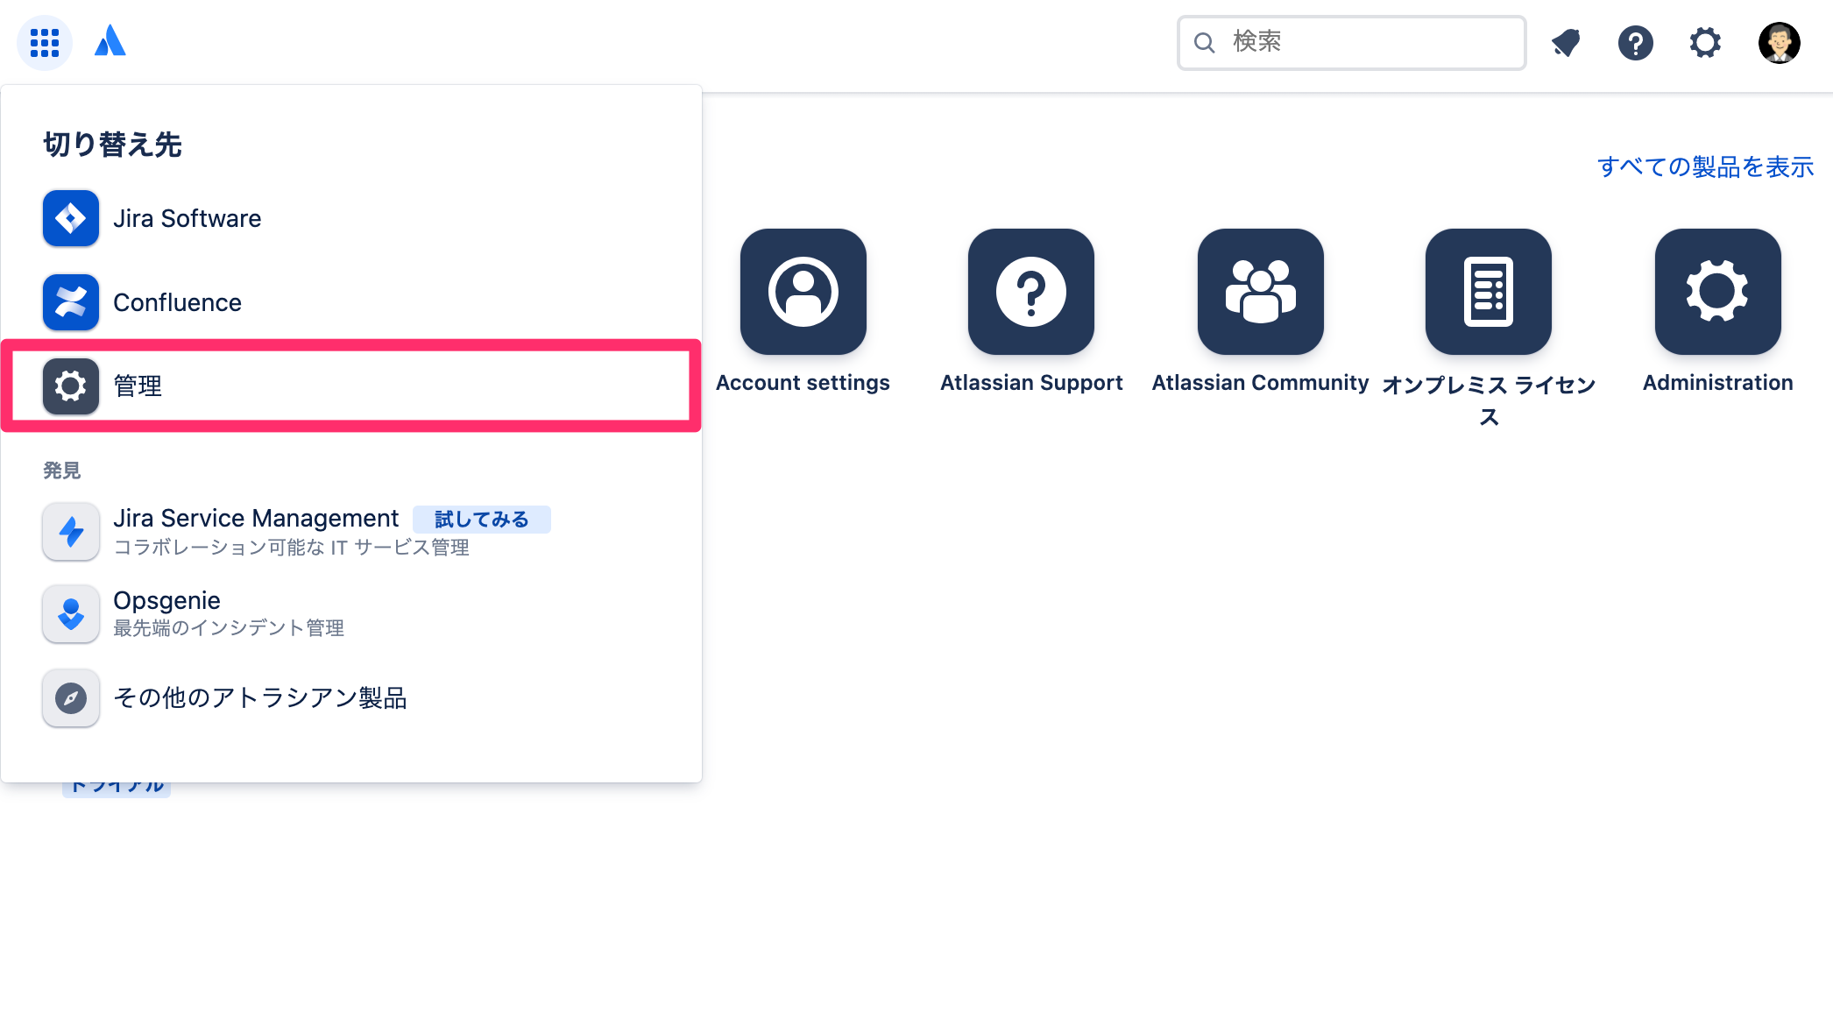Click the Administration label
The height and width of the screenshot is (1019, 1833).
1718,383
